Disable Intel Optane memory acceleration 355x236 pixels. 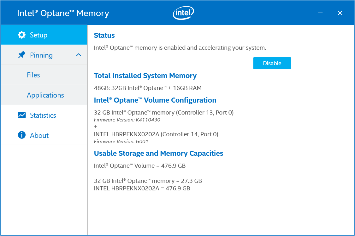pos(272,63)
